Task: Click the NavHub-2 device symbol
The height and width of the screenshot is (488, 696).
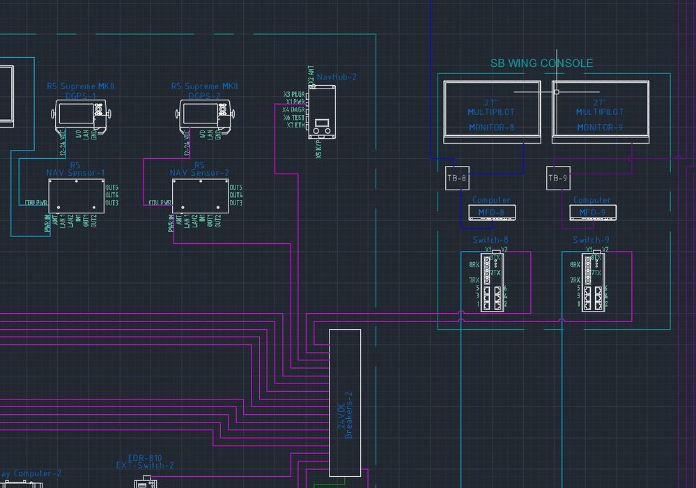Action: 323,112
